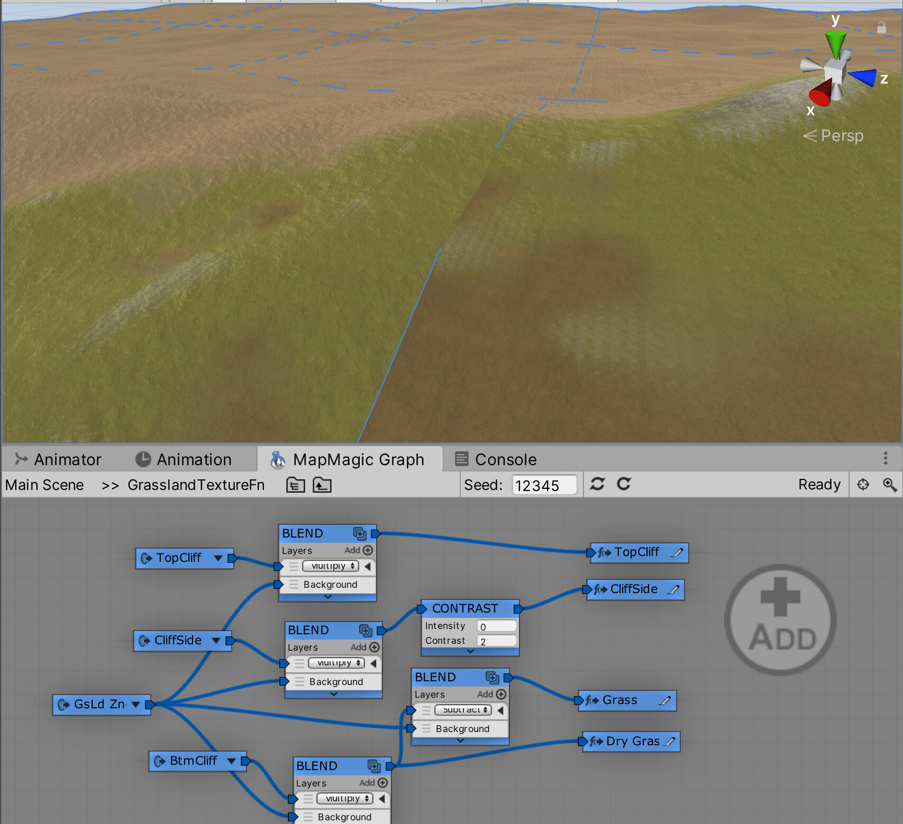The width and height of the screenshot is (903, 824).
Task: Click the pencil edit icon on TopCliff output
Action: click(x=678, y=553)
